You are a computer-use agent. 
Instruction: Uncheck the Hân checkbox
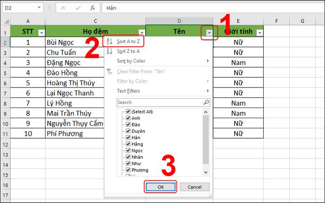[x=128, y=138]
